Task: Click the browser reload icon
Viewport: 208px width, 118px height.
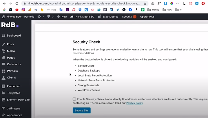Action: 17,3
